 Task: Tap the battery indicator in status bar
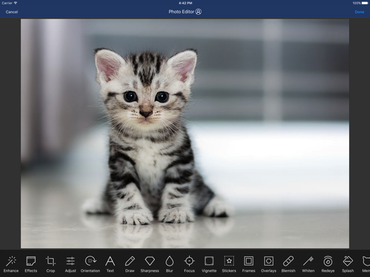pos(365,3)
